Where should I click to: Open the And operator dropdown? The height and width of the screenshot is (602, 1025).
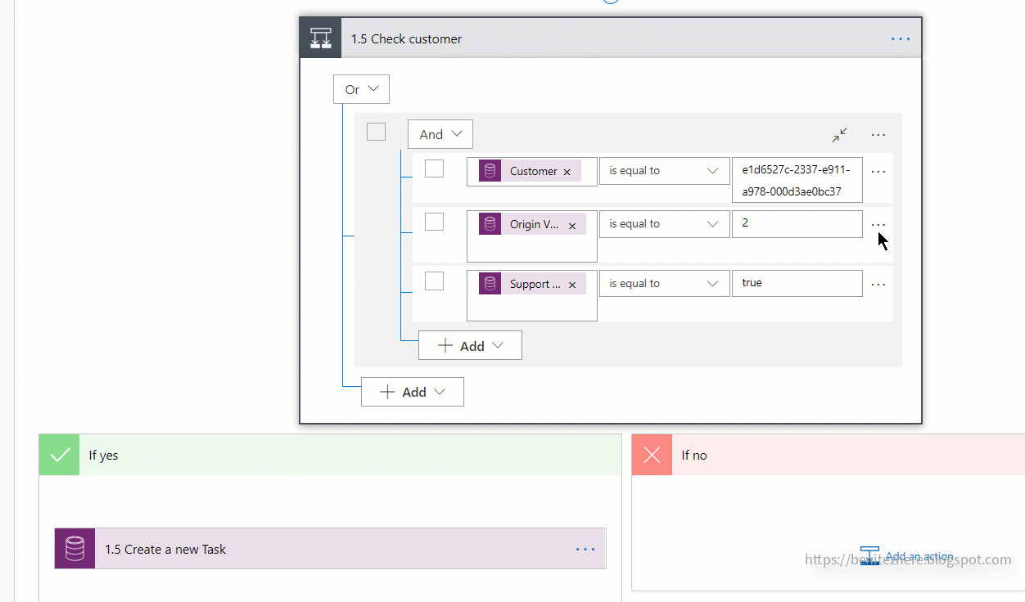pos(440,133)
